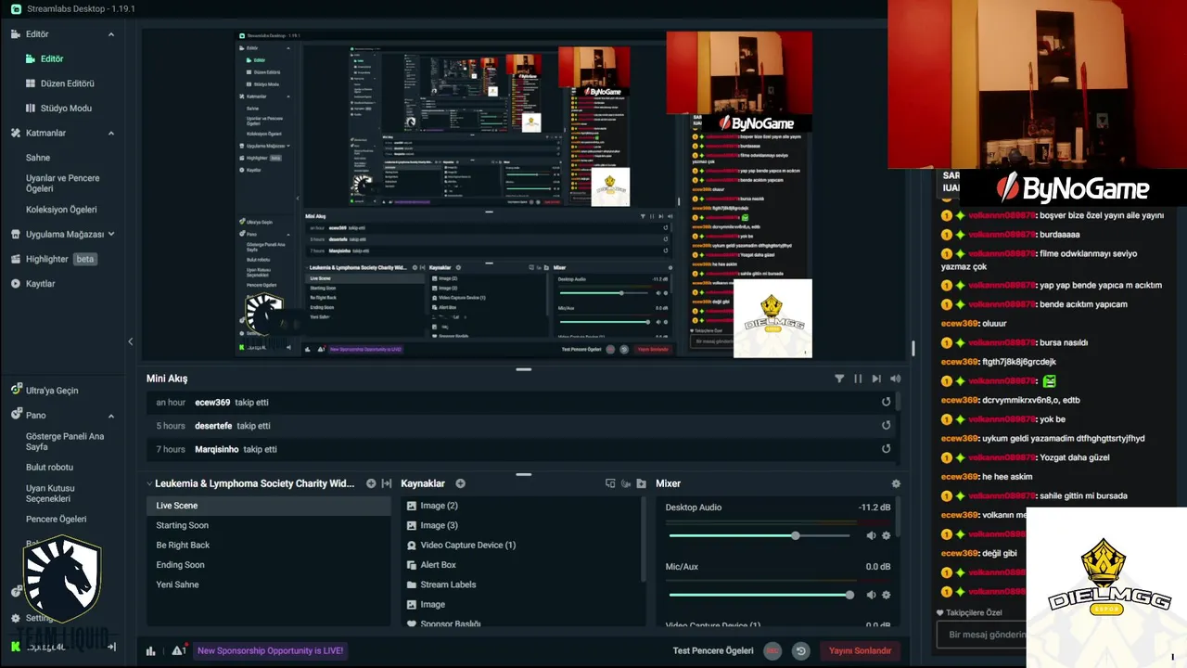Viewport: 1187px width, 668px height.
Task: Open Koleksiyon Ögeleri
Action: tap(61, 210)
